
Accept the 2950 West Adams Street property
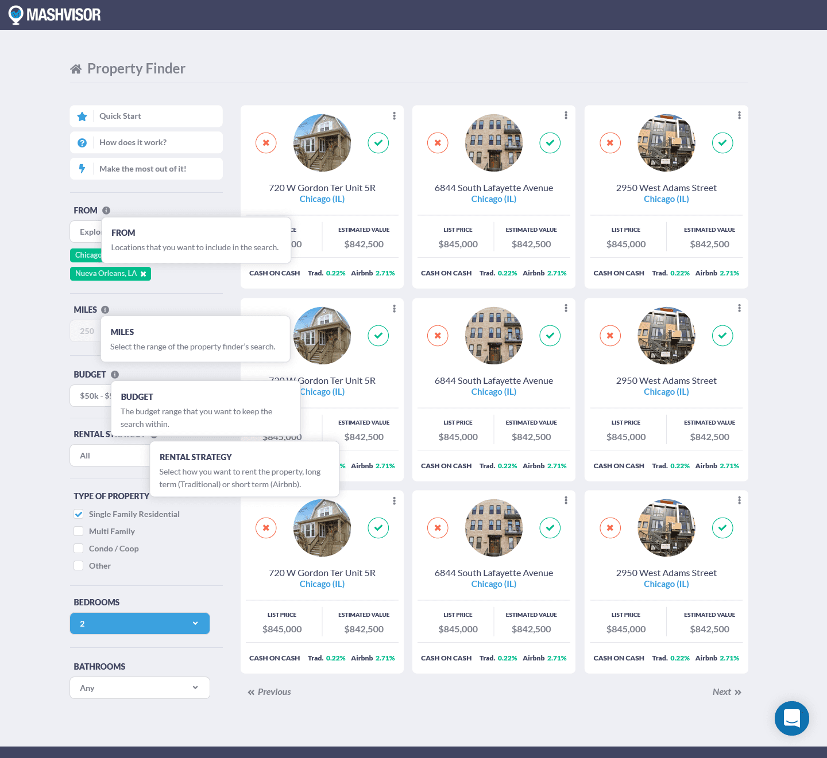click(722, 143)
